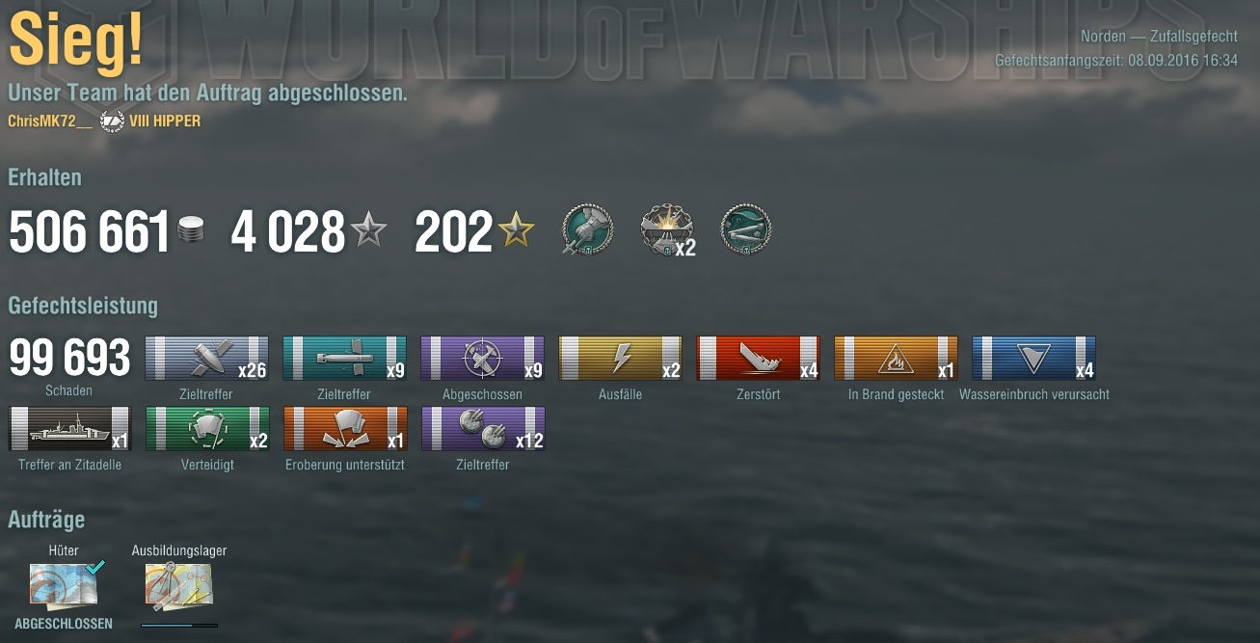Click the 506 661 credits earned value
The width and height of the screenshot is (1260, 643).
(x=90, y=232)
